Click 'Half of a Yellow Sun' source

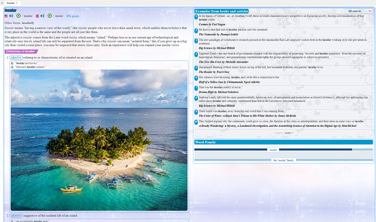(x=229, y=82)
